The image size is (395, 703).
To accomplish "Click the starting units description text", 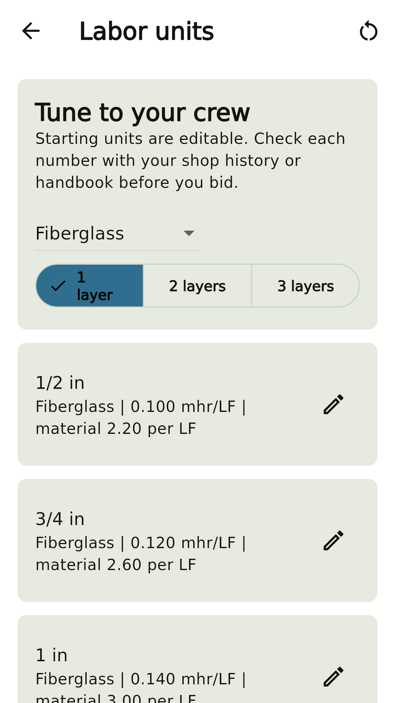I will point(190,161).
